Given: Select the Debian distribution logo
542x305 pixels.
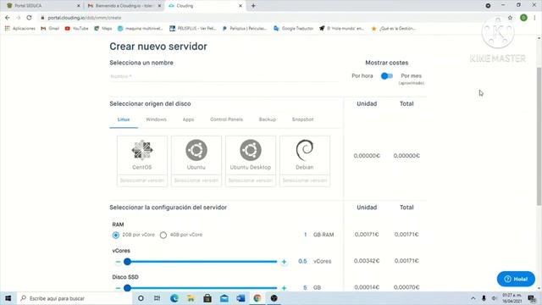Looking at the screenshot, I should (305, 150).
